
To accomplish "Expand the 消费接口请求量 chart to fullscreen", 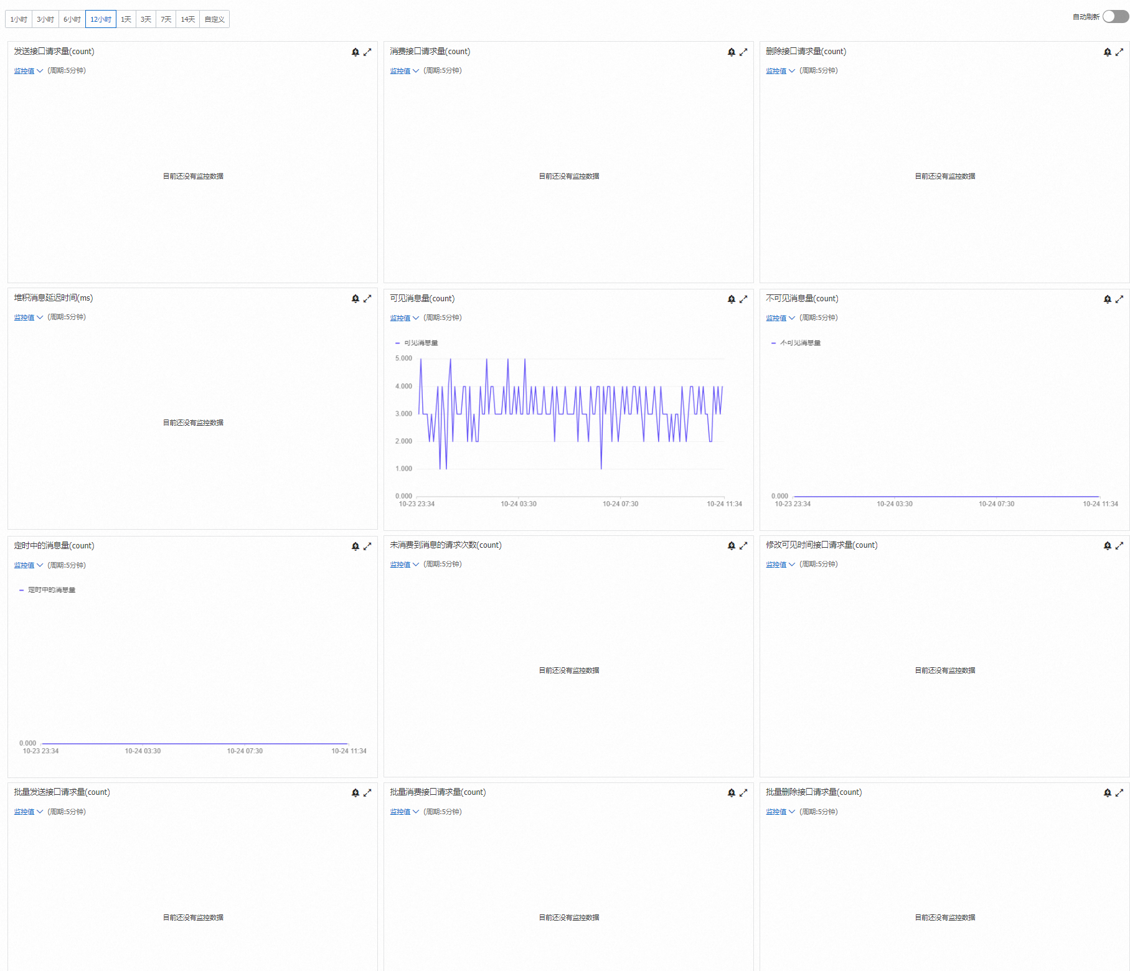I will (743, 52).
